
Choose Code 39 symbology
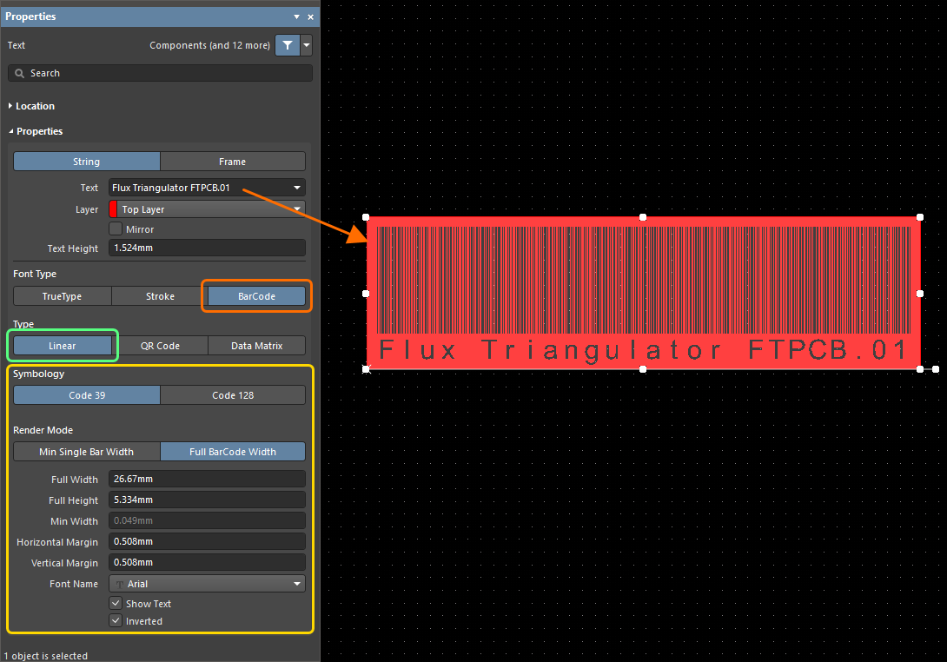[x=87, y=395]
